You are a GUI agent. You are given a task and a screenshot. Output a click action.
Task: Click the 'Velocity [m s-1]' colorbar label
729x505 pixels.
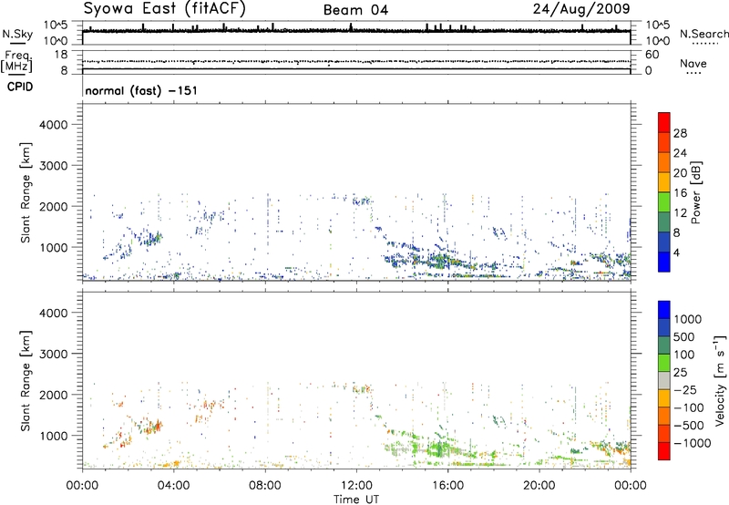[720, 380]
